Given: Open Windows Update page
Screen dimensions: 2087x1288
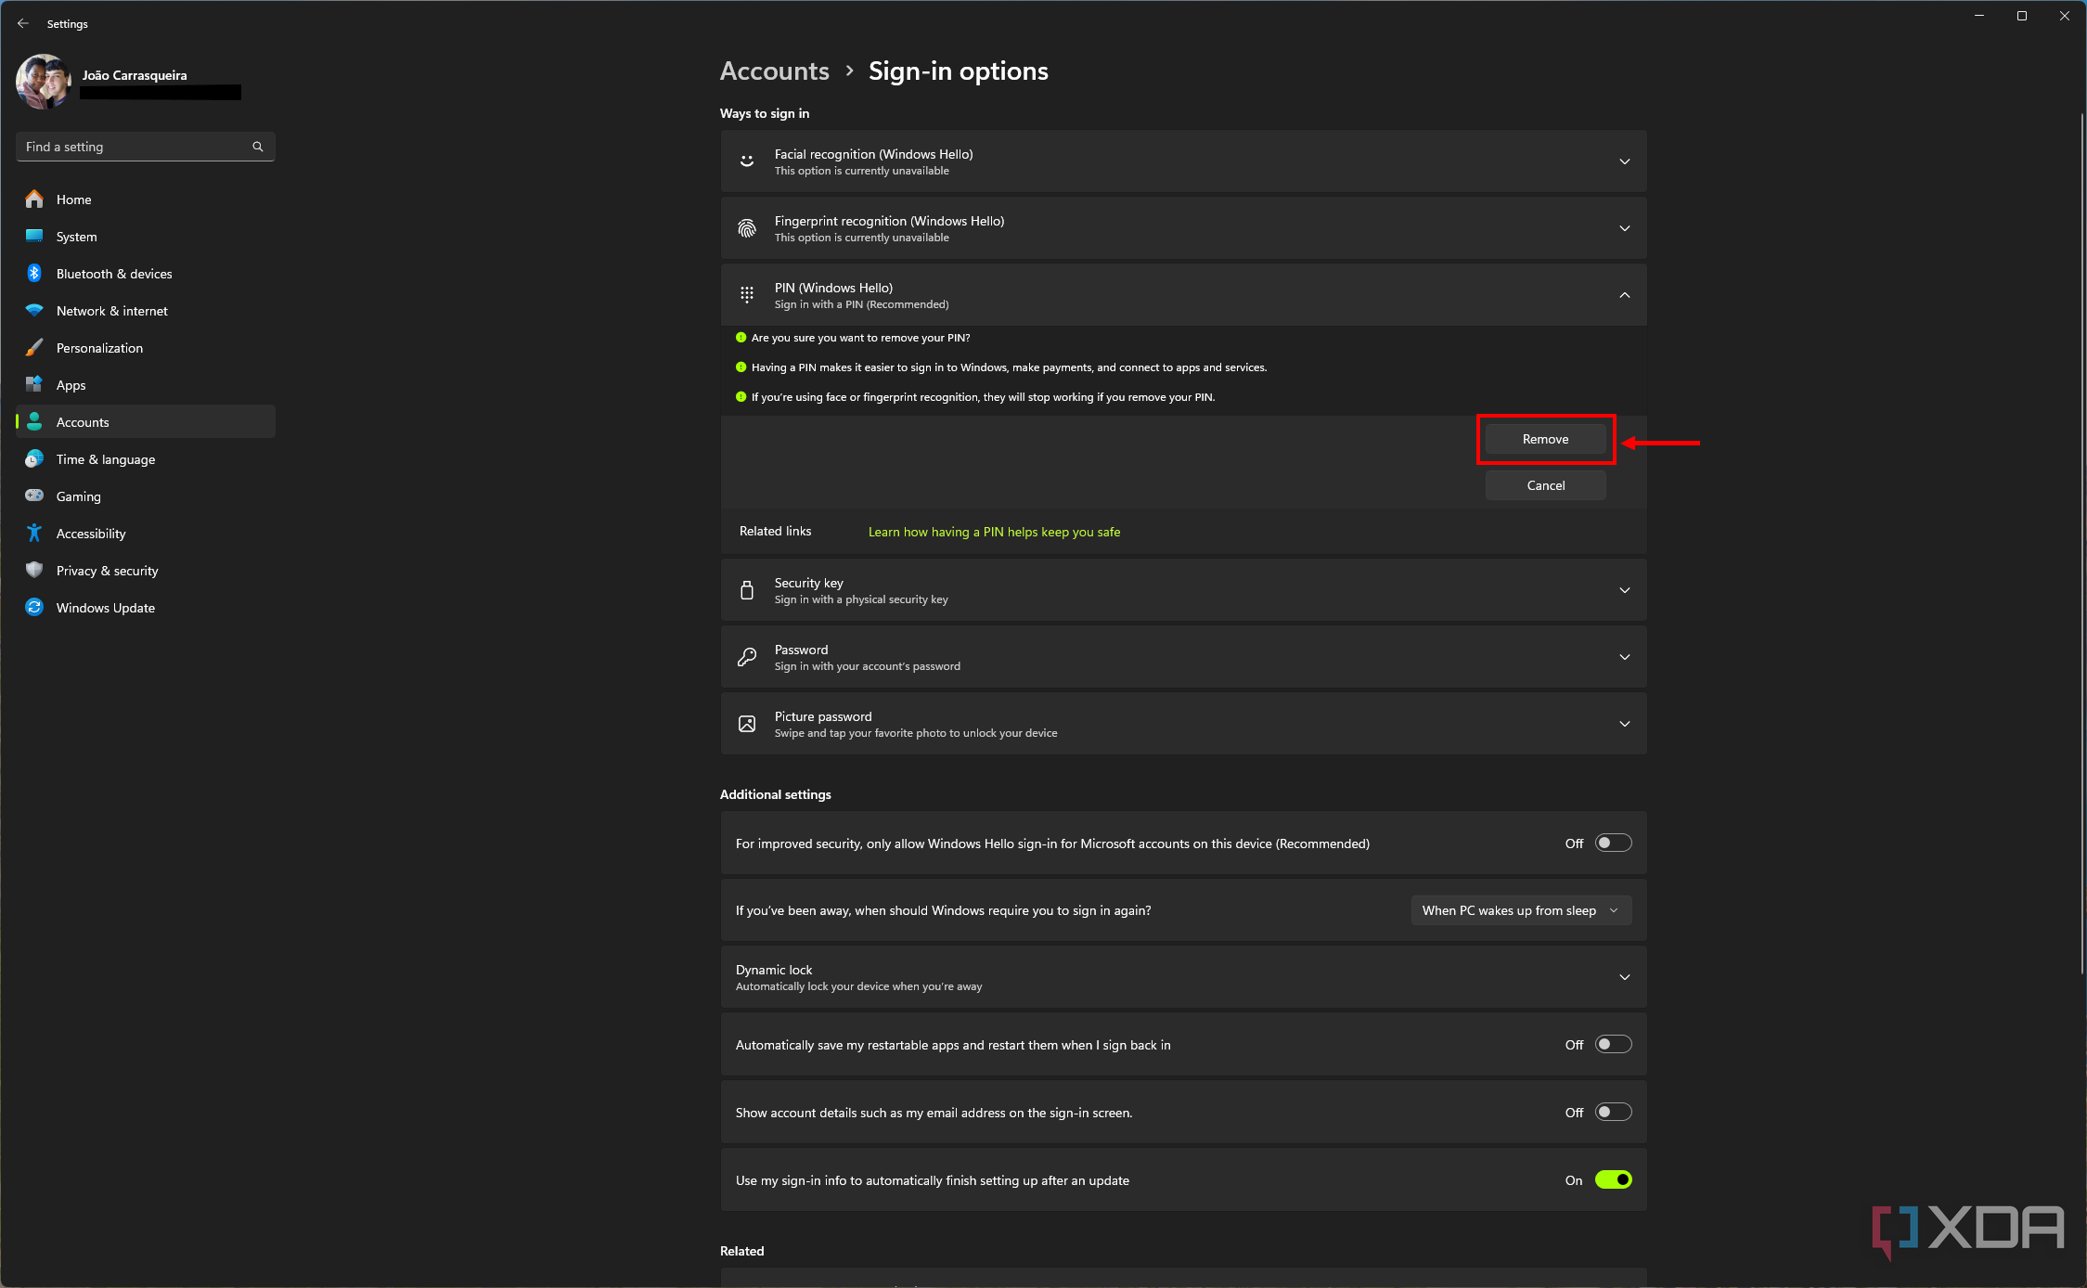Looking at the screenshot, I should point(146,607).
